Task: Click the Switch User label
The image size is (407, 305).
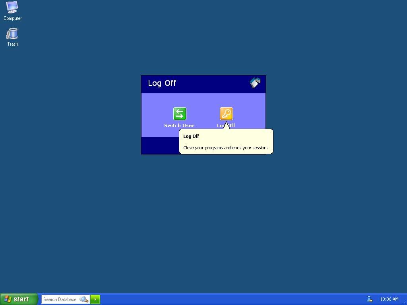Action: pos(179,125)
